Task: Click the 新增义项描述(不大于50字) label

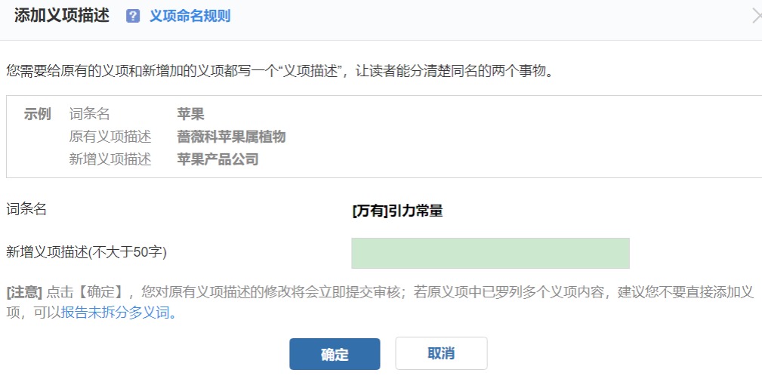Action: click(x=87, y=252)
